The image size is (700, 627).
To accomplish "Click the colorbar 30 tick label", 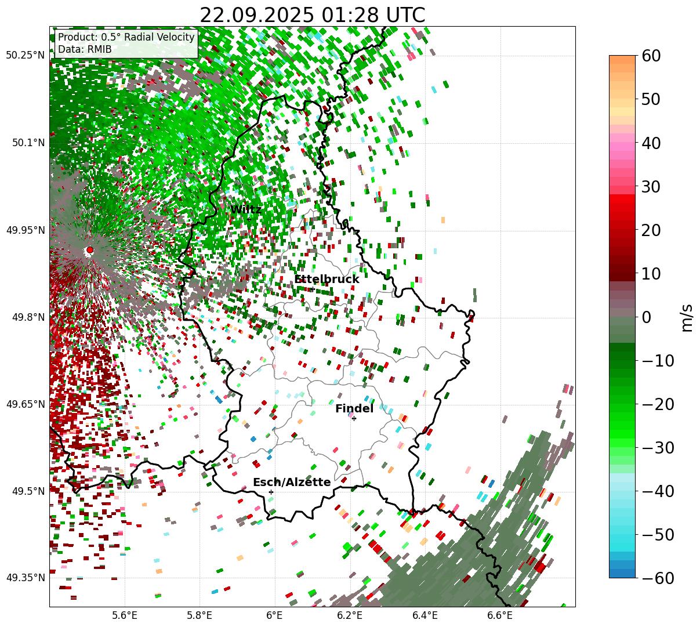I will [x=652, y=187].
